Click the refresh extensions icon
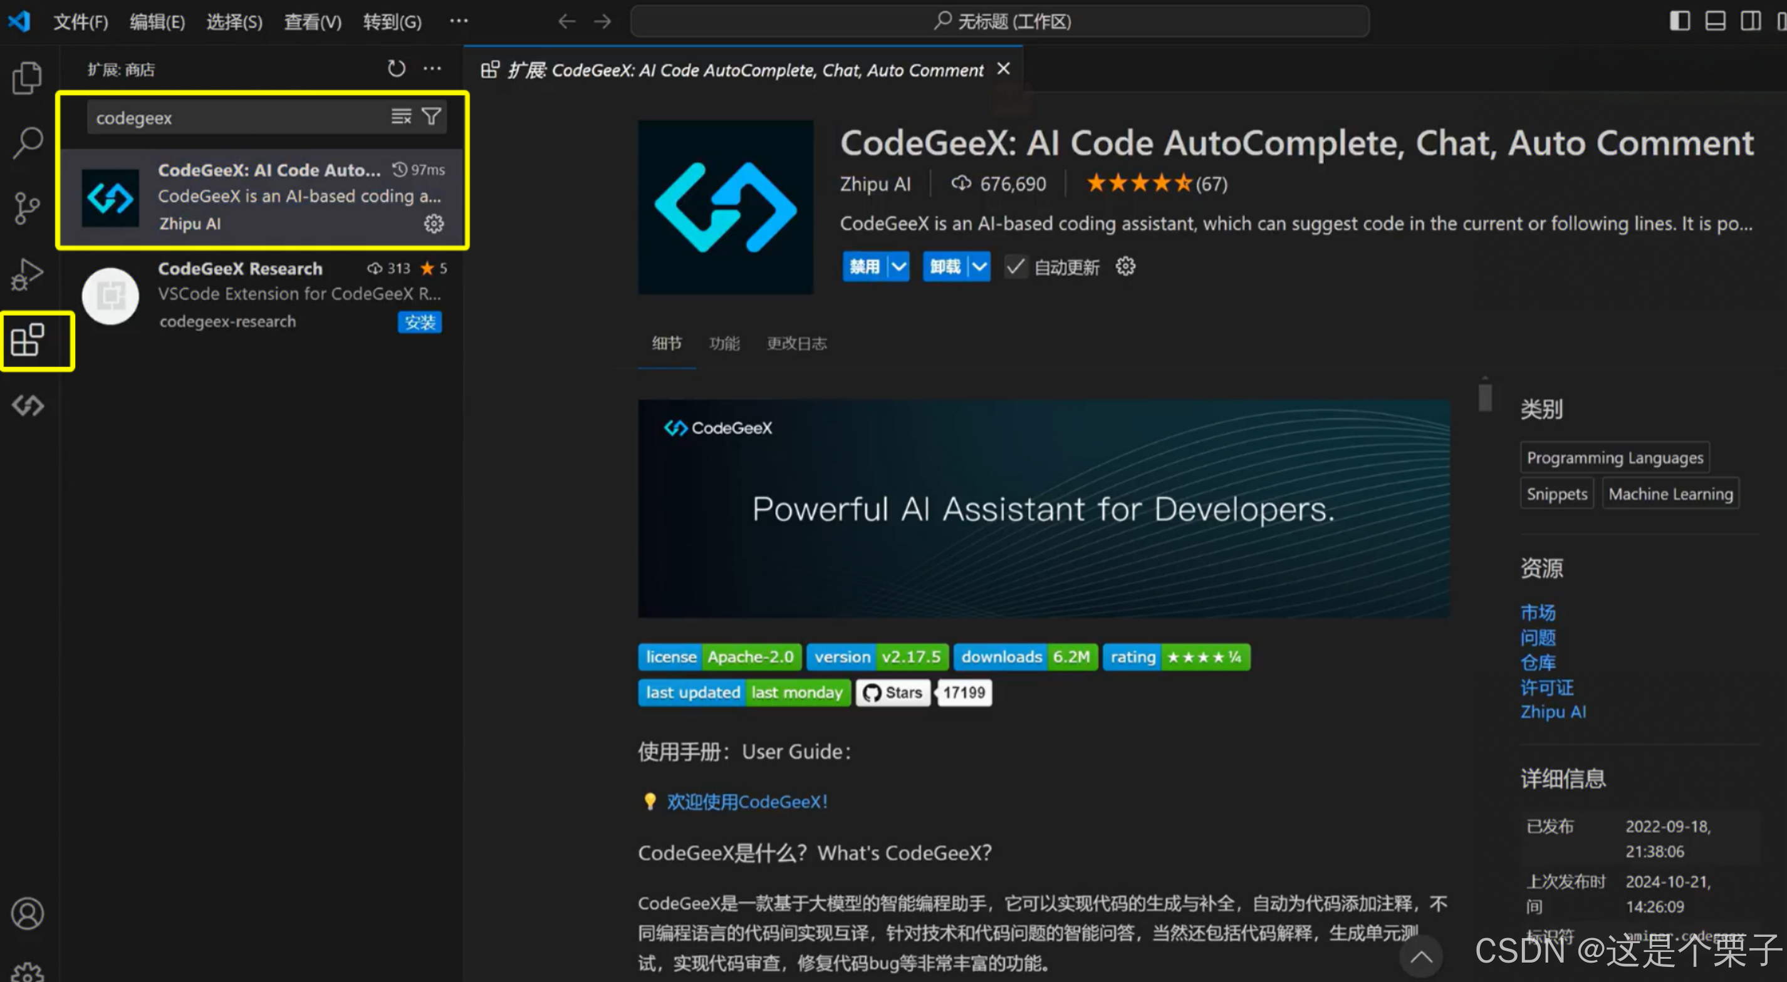The image size is (1787, 982). click(396, 69)
